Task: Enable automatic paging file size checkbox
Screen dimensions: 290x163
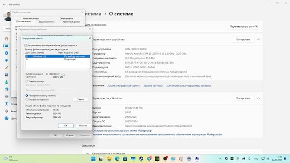Action: [x=26, y=45]
